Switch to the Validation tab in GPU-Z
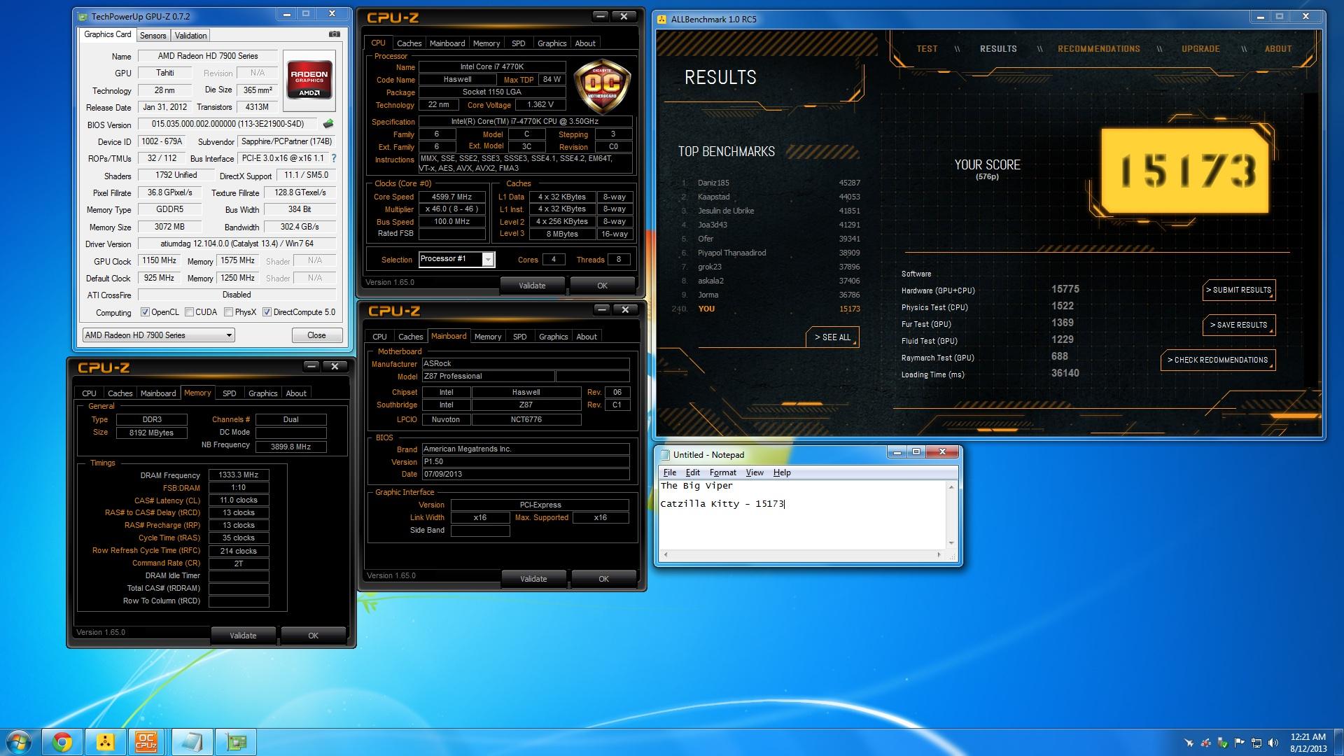This screenshot has width=1344, height=756. click(190, 36)
